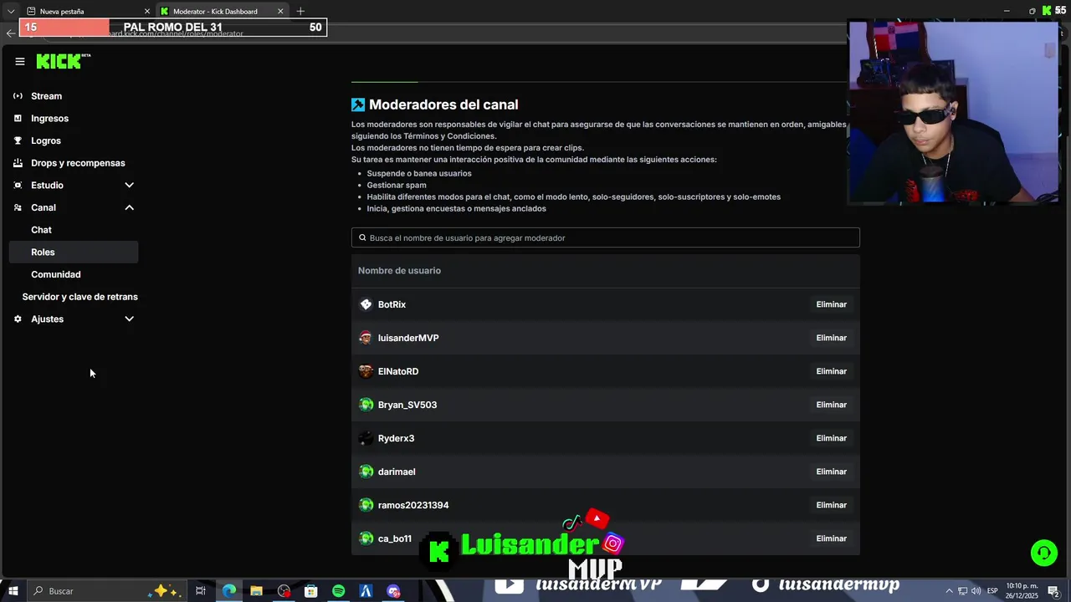Open Spotify from the taskbar
This screenshot has height=602, width=1071.
coord(338,591)
